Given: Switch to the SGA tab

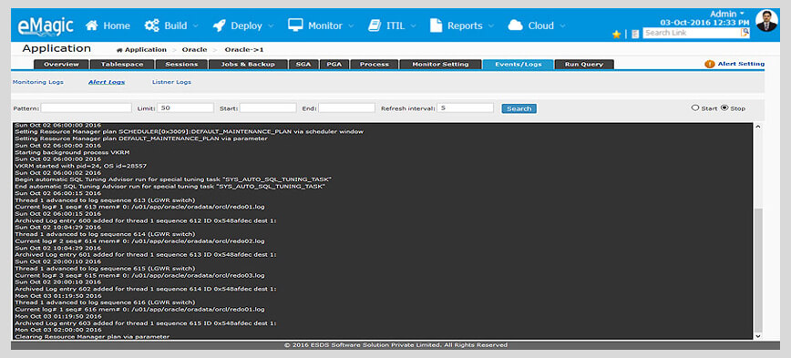Looking at the screenshot, I should [x=303, y=65].
